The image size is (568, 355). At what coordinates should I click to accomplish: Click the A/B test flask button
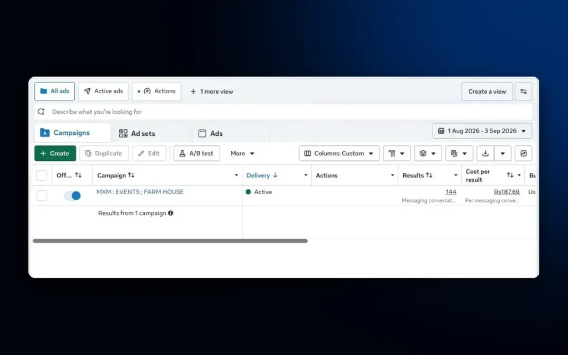click(197, 153)
